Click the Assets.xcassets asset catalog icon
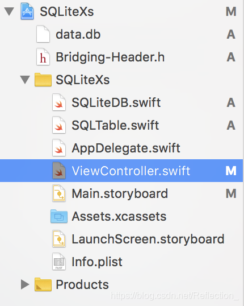244x306 pixels. pyautogui.click(x=59, y=216)
